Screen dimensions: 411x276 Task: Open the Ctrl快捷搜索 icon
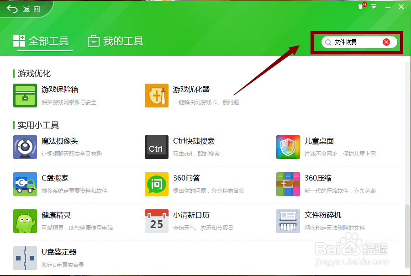(157, 147)
